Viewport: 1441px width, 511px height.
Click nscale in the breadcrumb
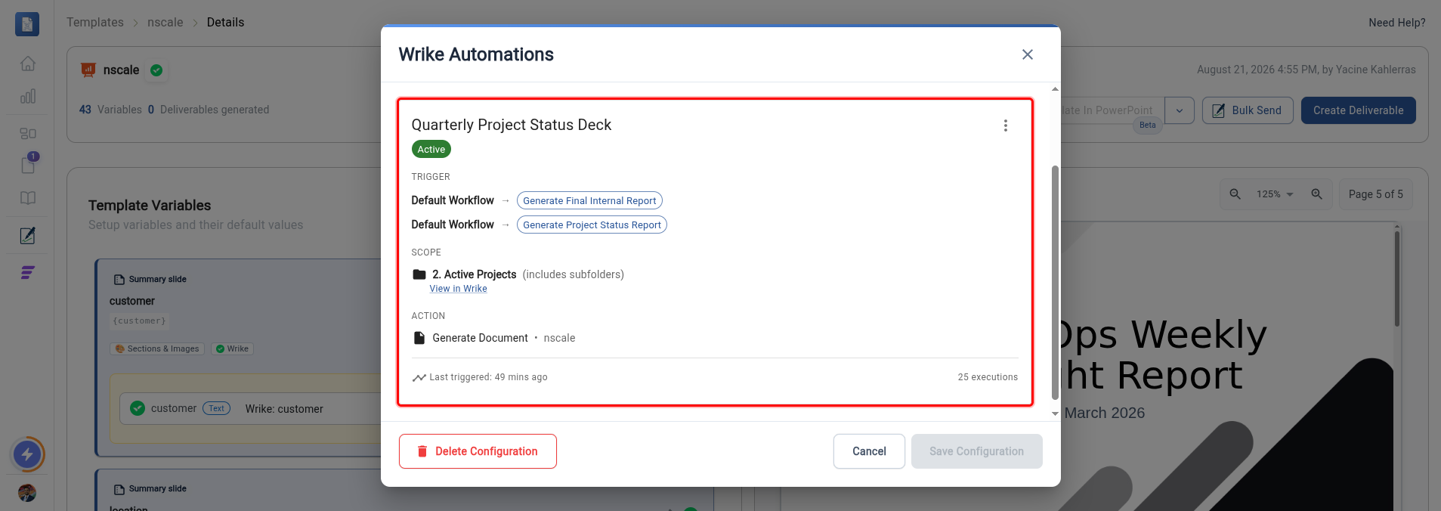tap(165, 23)
